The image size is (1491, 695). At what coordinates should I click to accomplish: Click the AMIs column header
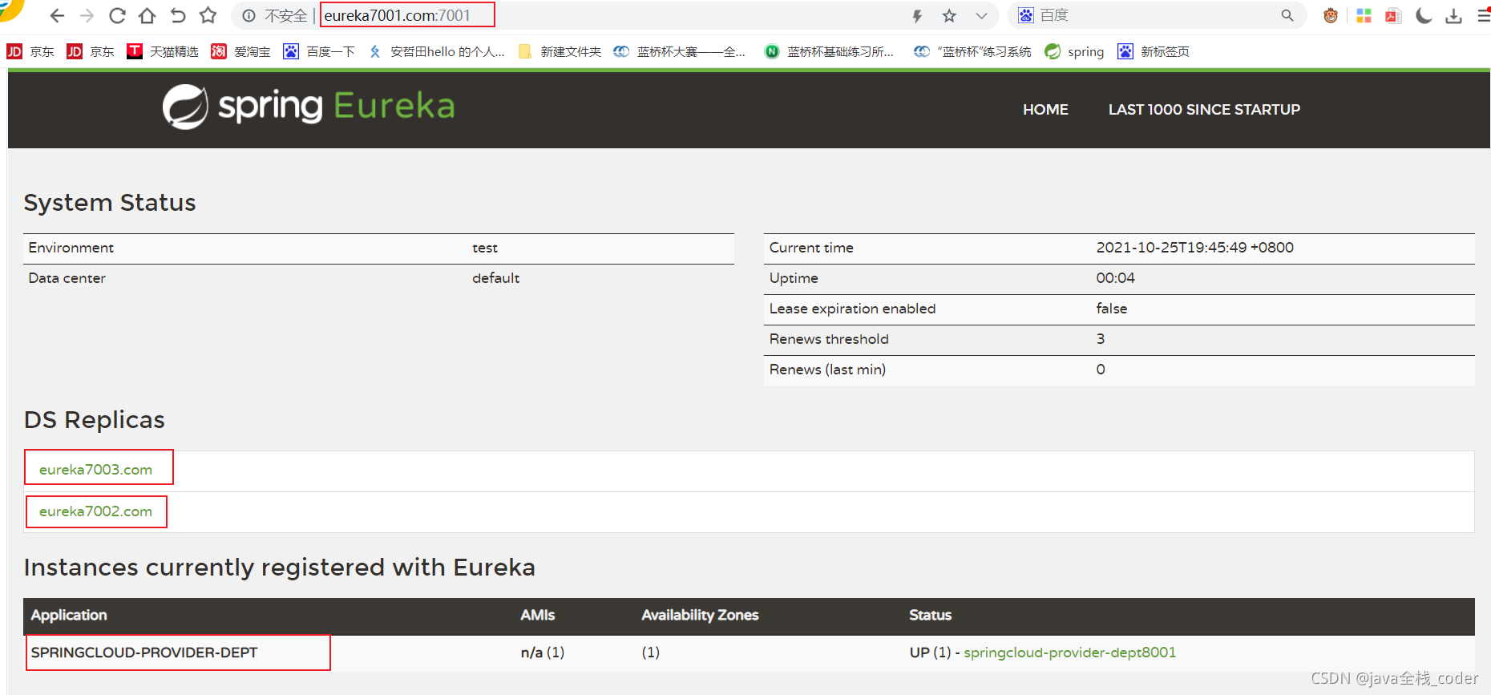[x=537, y=615]
